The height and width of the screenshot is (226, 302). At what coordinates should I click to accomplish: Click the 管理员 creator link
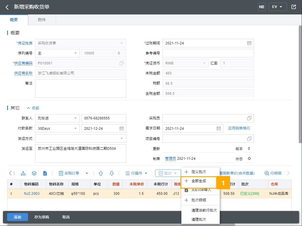[x=170, y=159]
